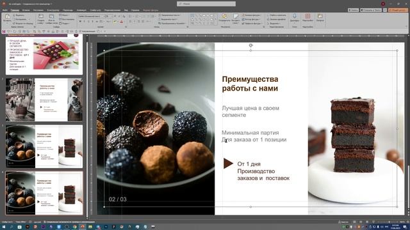
Task: Open the font size combo box
Action: click(x=109, y=16)
